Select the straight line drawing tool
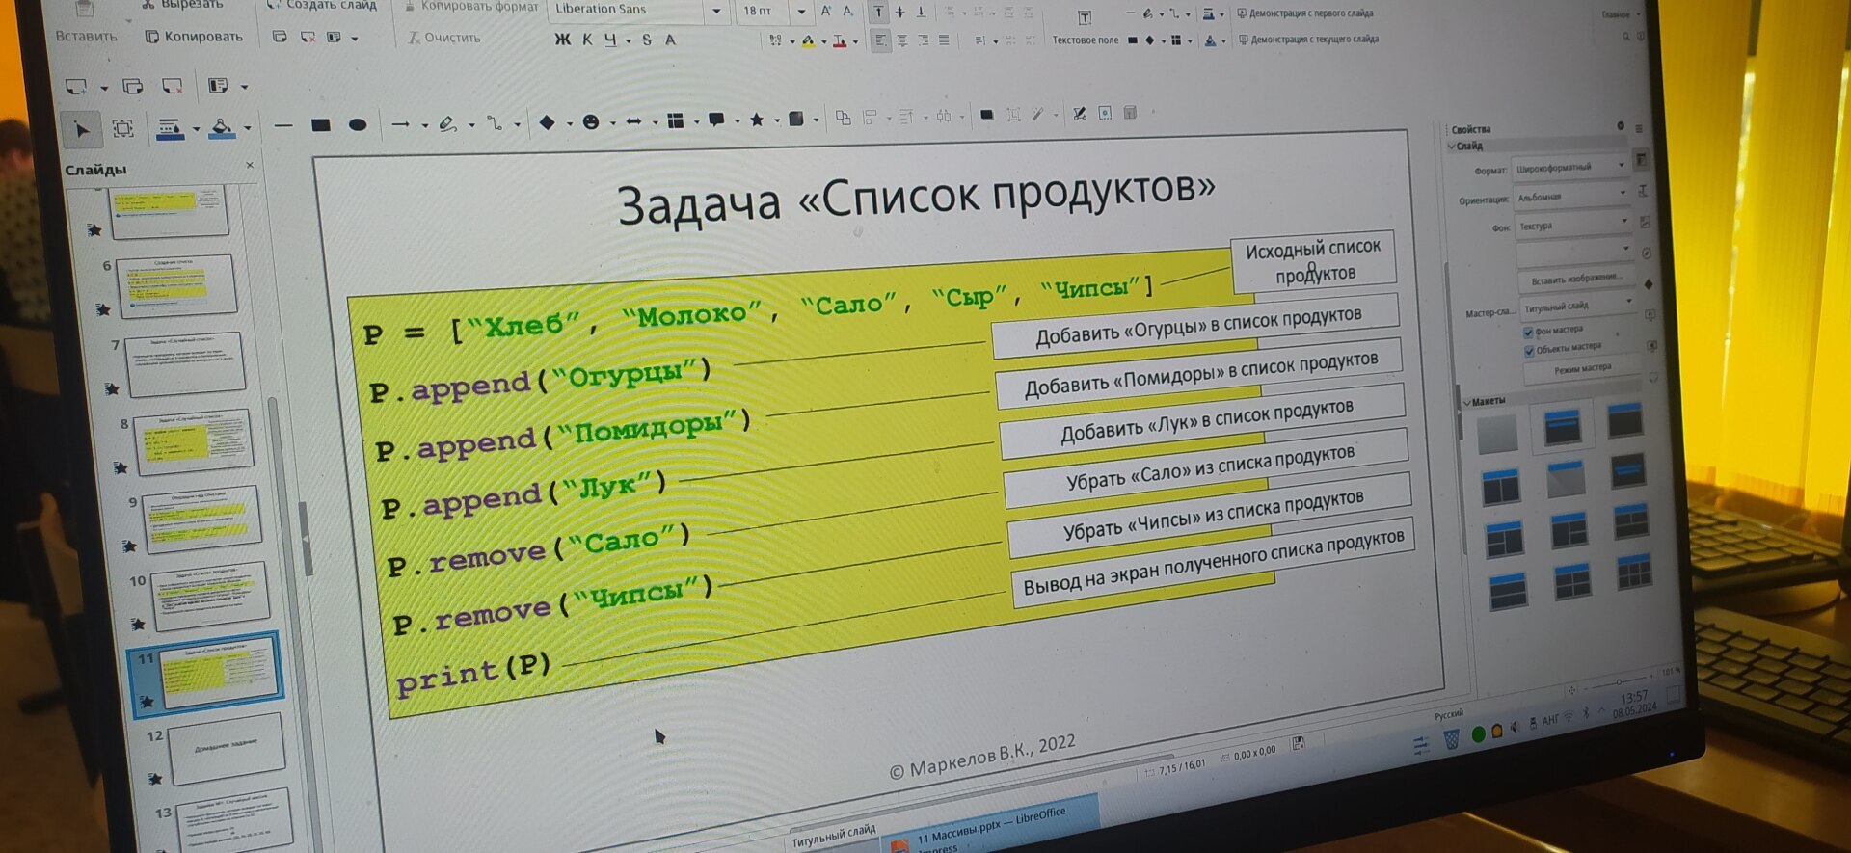This screenshot has height=853, width=1851. click(x=282, y=126)
